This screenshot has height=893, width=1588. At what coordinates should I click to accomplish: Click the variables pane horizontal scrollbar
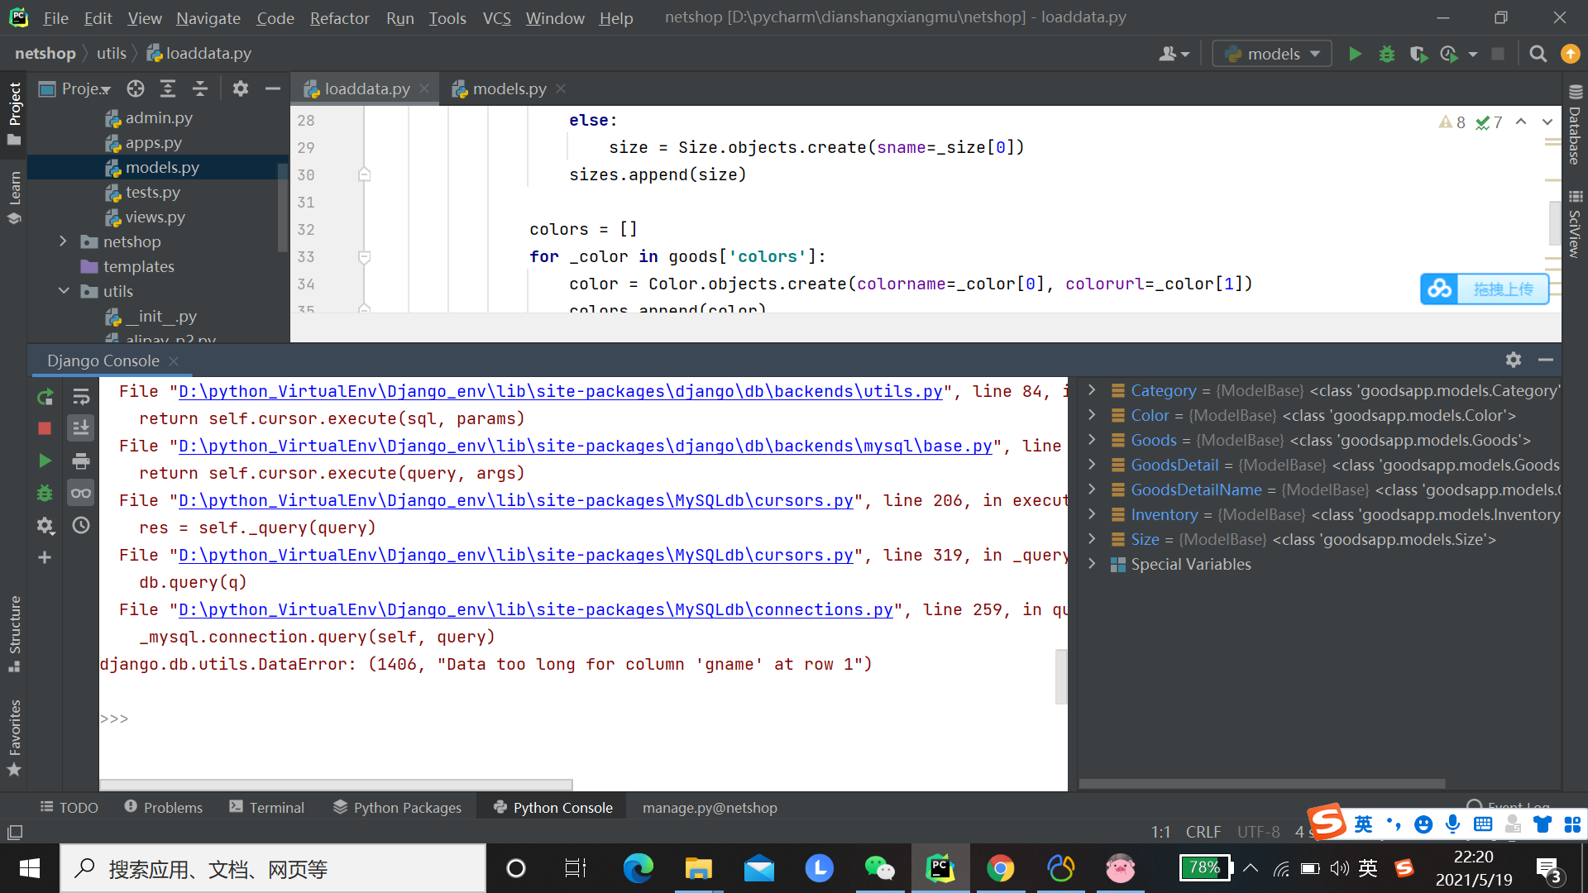[x=1262, y=783]
